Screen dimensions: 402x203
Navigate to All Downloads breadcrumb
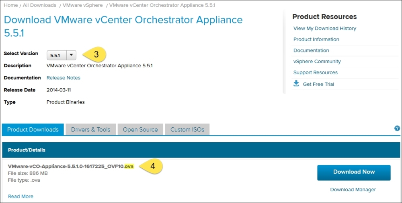tap(39, 5)
